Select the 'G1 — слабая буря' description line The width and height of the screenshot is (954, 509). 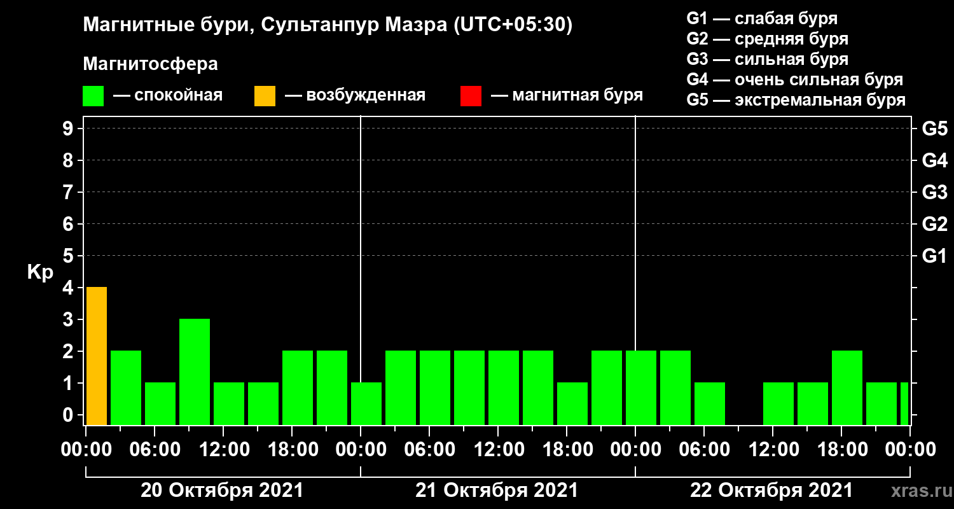click(763, 18)
